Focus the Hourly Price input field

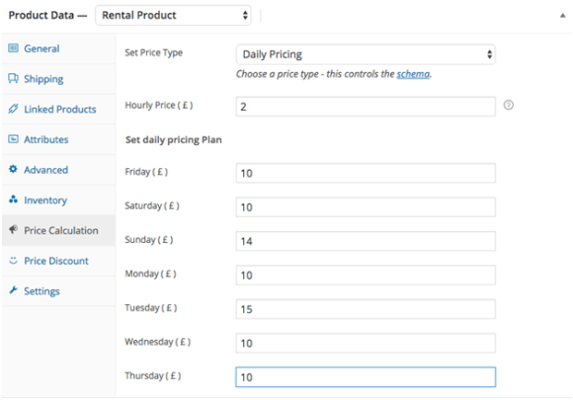366,107
